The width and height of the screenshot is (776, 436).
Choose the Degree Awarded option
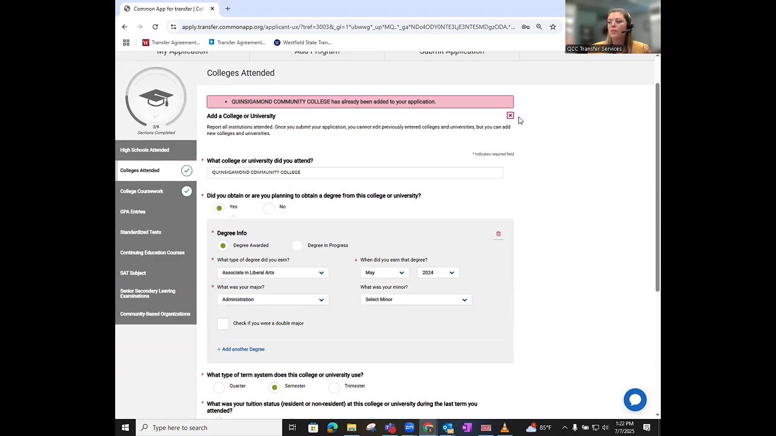[x=223, y=245]
